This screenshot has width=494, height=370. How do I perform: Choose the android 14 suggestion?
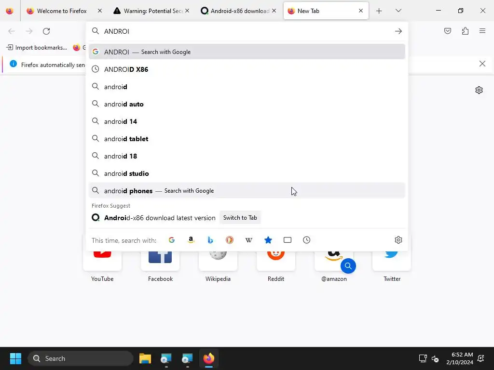[x=247, y=121]
